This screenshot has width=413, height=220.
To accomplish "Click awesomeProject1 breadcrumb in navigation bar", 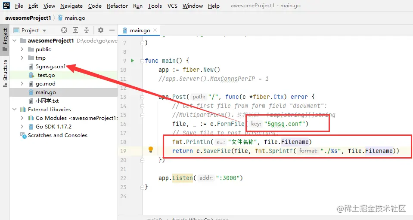I will tap(28, 18).
